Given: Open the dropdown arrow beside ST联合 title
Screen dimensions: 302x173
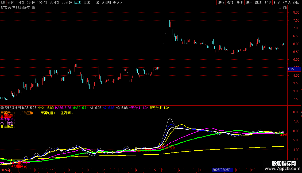Looking at the screenshot, I should pos(33,8).
